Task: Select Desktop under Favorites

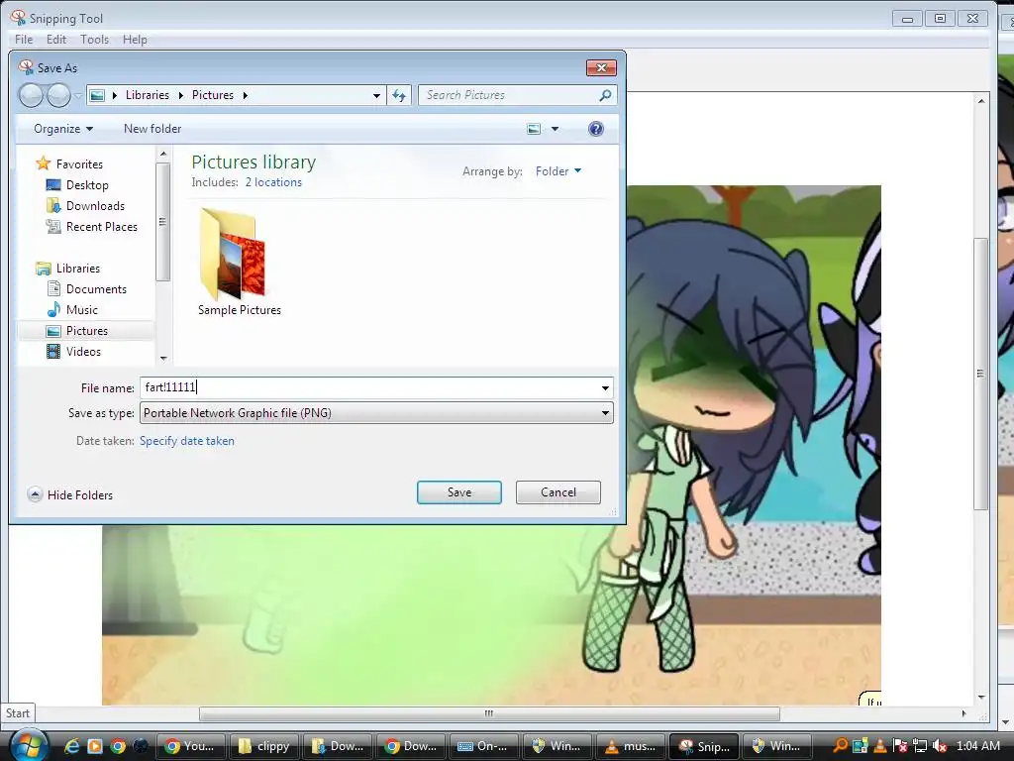Action: (x=87, y=185)
